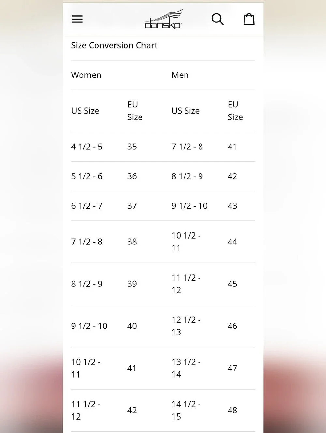Select women's size 8 1/2 - 9 cell
Viewport: 326px width, 433px height.
click(87, 284)
